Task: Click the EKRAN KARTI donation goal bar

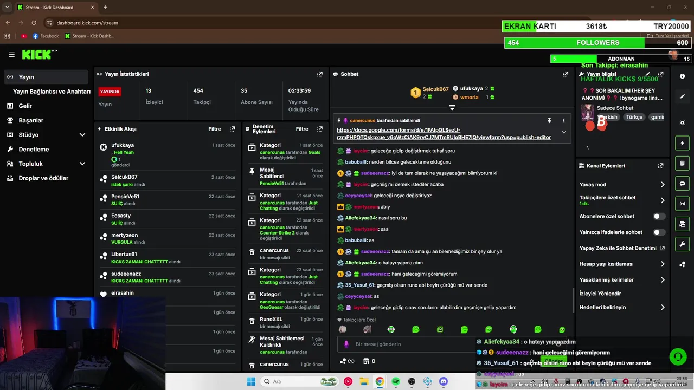Action: (597, 27)
